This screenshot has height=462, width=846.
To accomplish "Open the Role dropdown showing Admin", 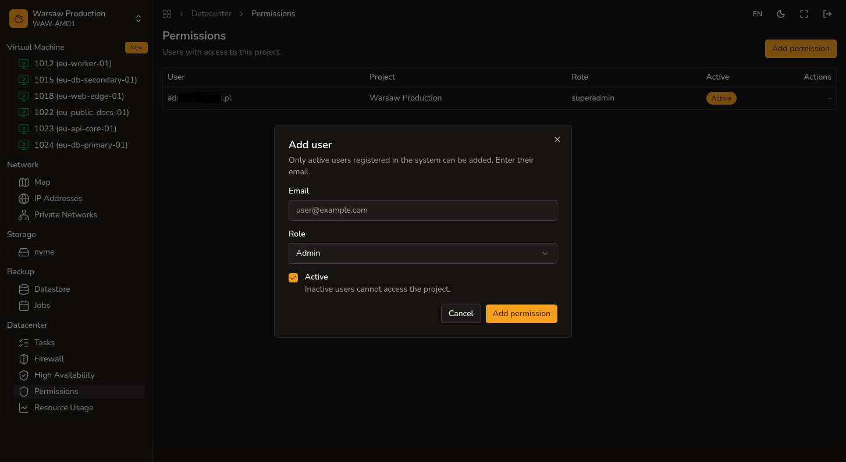I will tap(423, 253).
